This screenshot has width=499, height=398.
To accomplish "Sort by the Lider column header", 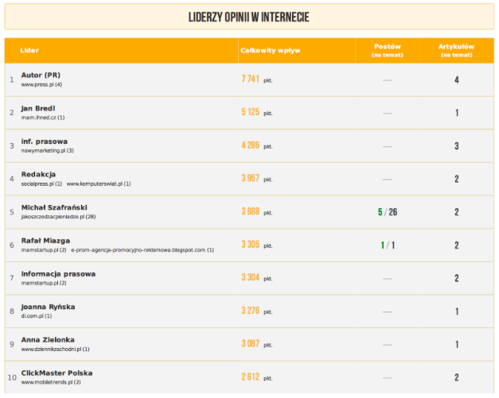I will [29, 51].
